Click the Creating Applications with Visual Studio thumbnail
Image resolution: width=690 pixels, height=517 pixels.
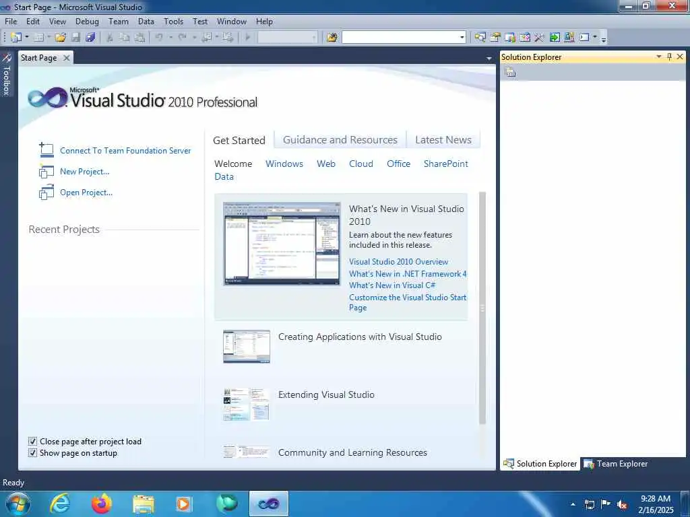(247, 347)
